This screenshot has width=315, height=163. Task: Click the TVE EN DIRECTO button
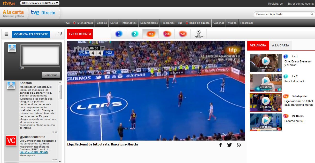point(80,34)
